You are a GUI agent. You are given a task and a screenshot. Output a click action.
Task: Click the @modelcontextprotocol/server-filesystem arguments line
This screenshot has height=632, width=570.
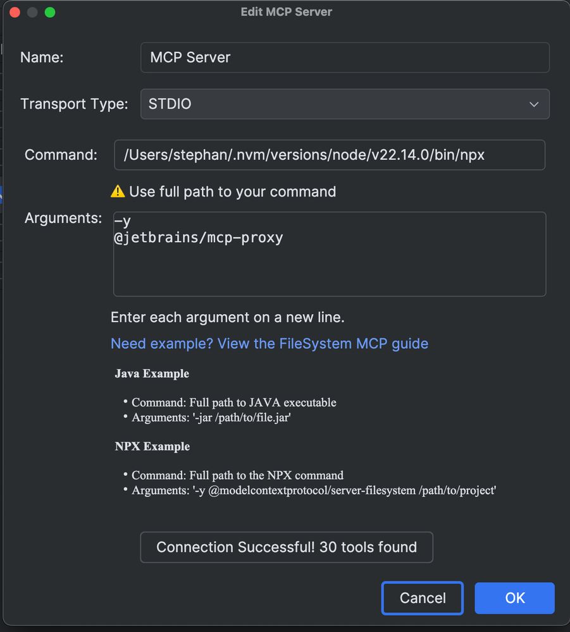314,490
